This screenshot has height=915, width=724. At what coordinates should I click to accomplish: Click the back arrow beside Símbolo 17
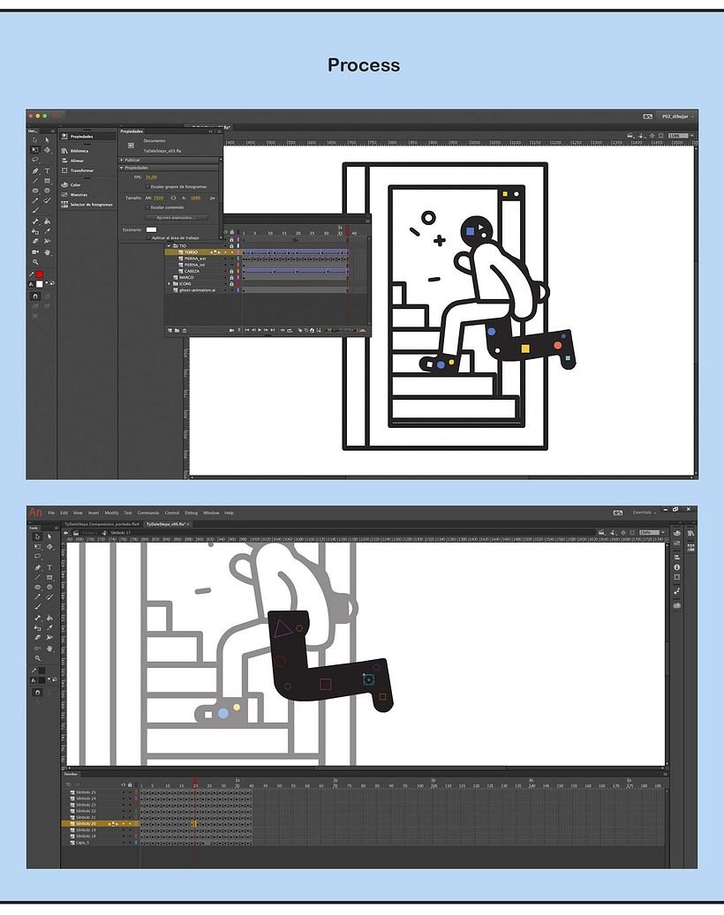pyautogui.click(x=66, y=533)
